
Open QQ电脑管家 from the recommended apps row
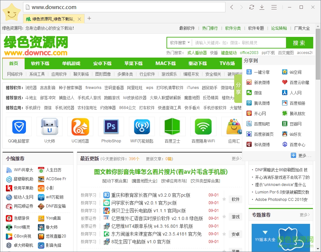pos(18,126)
